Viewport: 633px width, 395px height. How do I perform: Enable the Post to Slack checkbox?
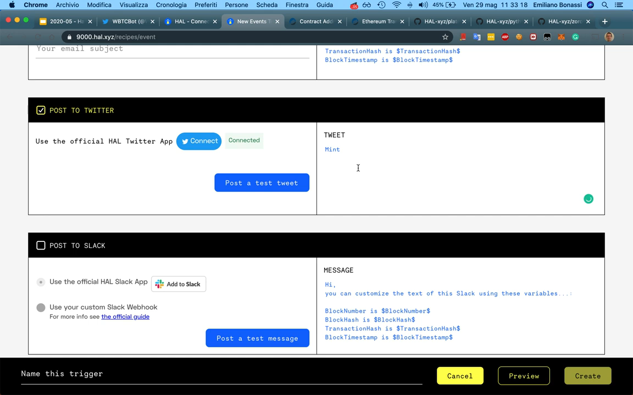(x=41, y=245)
